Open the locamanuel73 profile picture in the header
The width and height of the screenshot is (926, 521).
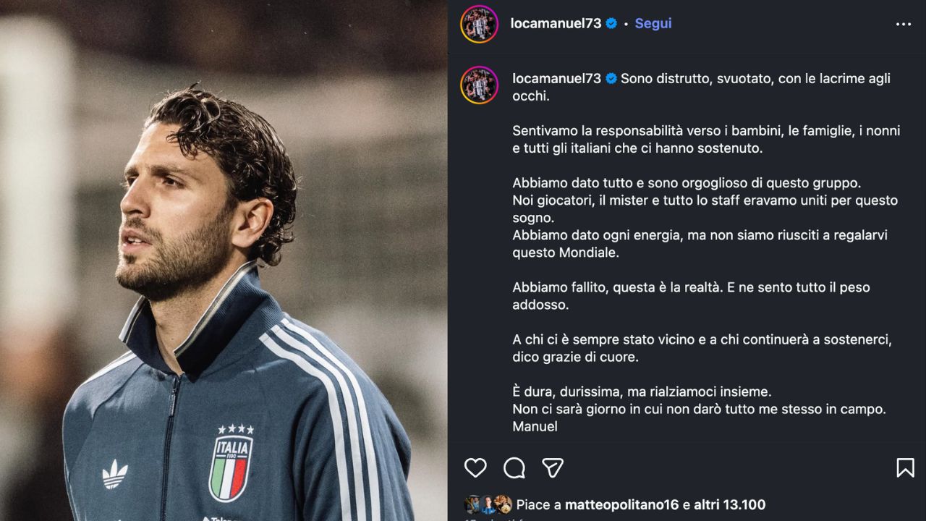tap(479, 24)
